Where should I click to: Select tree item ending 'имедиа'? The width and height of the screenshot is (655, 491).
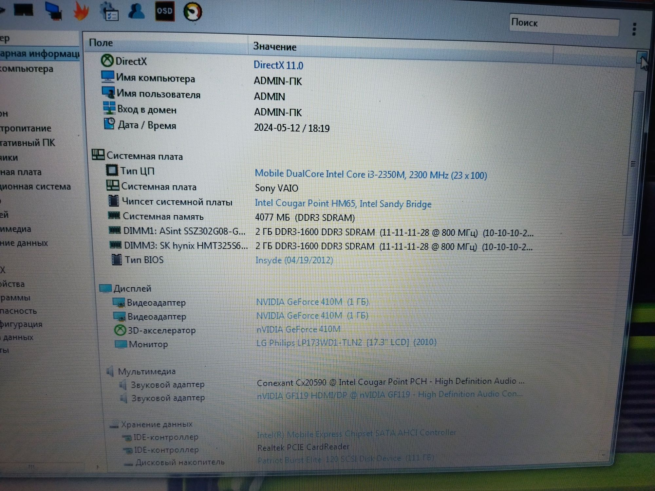15,229
